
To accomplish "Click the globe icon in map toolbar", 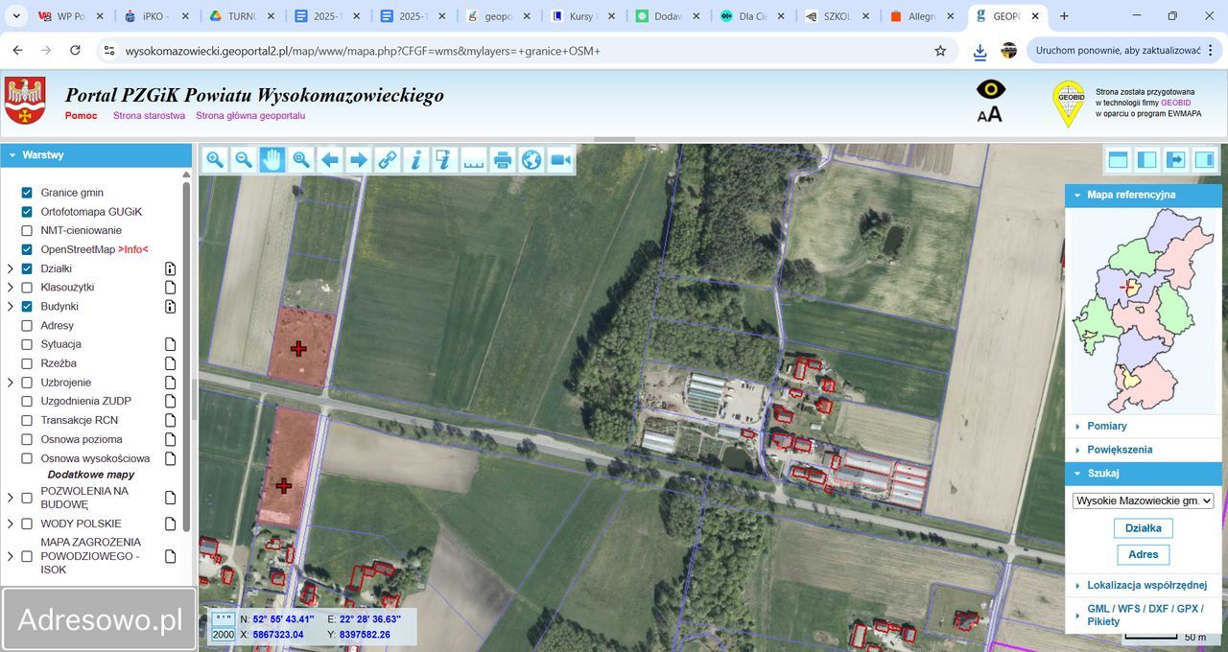I will (x=531, y=160).
